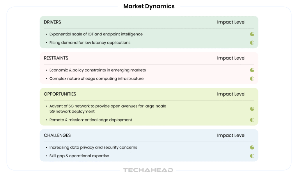Viewport: 298px width, 177px height.
Task: Click the impact icon for IOT endpoint intelligence
Action: [252, 34]
